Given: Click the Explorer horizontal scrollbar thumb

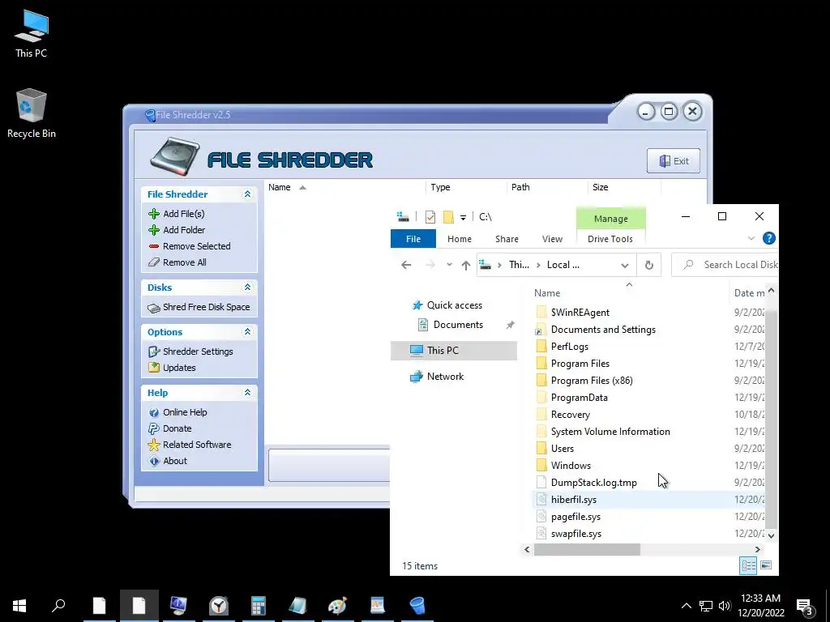Looking at the screenshot, I should pos(587,550).
